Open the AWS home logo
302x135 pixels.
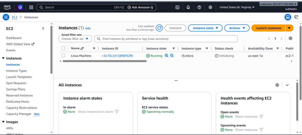point(7,7)
